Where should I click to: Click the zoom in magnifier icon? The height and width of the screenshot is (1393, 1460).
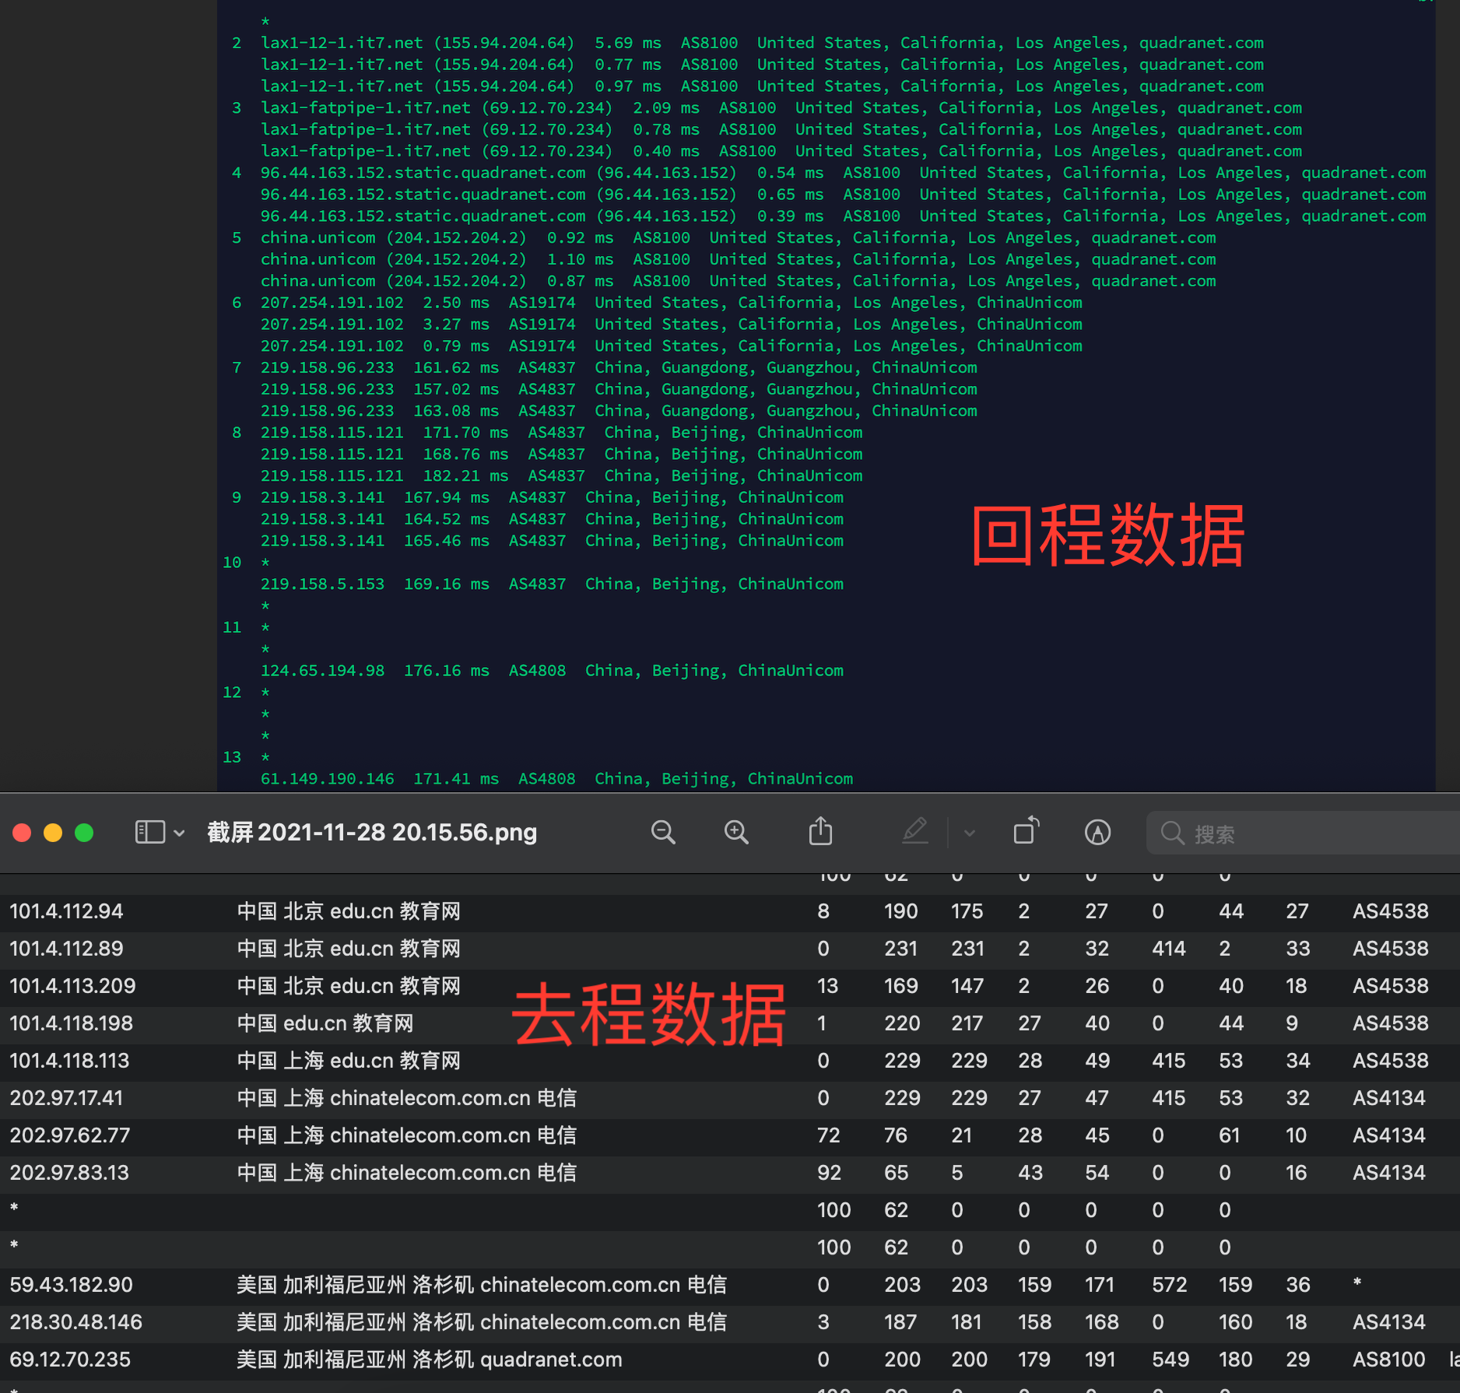click(736, 833)
